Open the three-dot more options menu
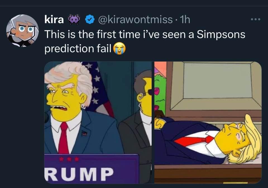 point(256,20)
